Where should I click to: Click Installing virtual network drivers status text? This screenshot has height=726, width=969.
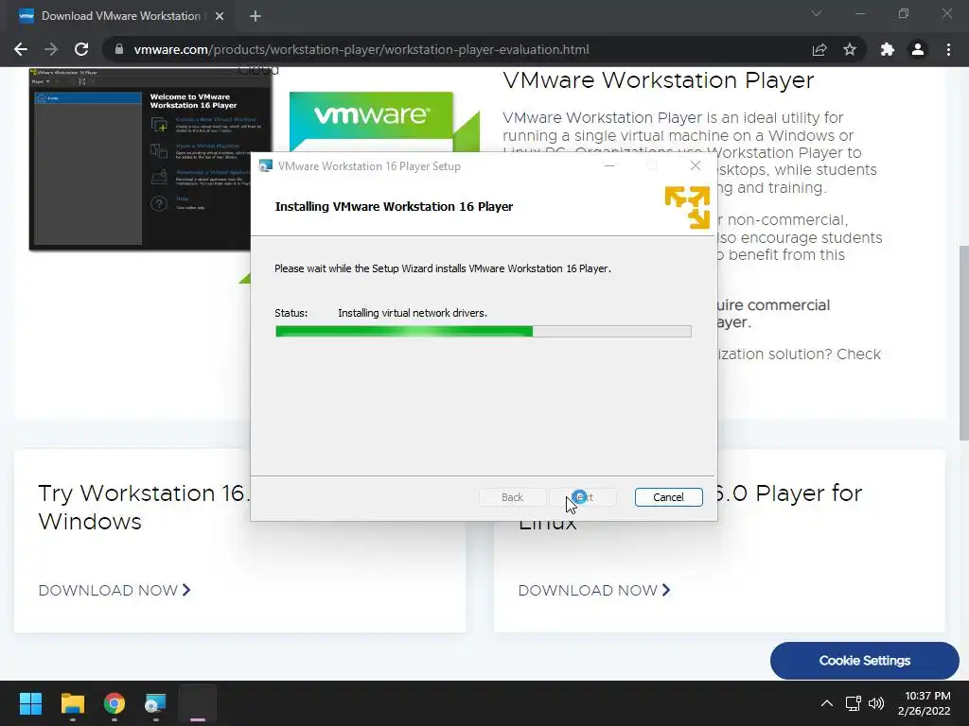(x=413, y=313)
